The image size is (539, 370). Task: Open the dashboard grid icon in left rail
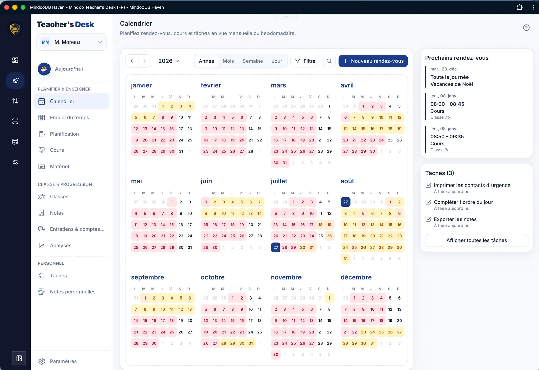[15, 60]
